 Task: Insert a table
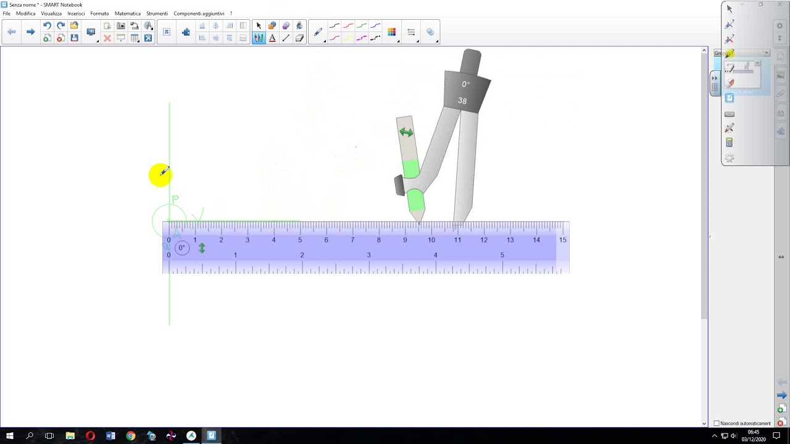pyautogui.click(x=135, y=38)
